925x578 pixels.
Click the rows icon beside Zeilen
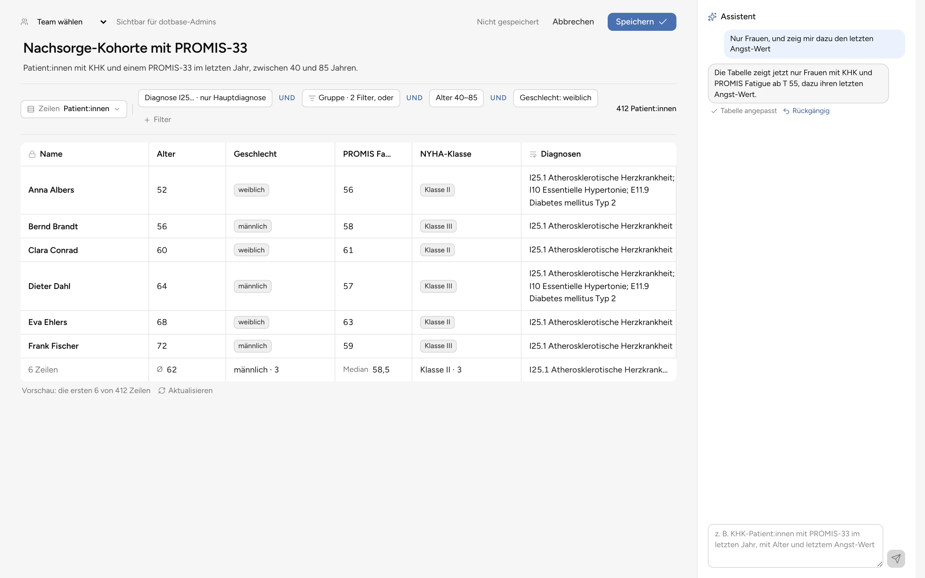coord(31,109)
